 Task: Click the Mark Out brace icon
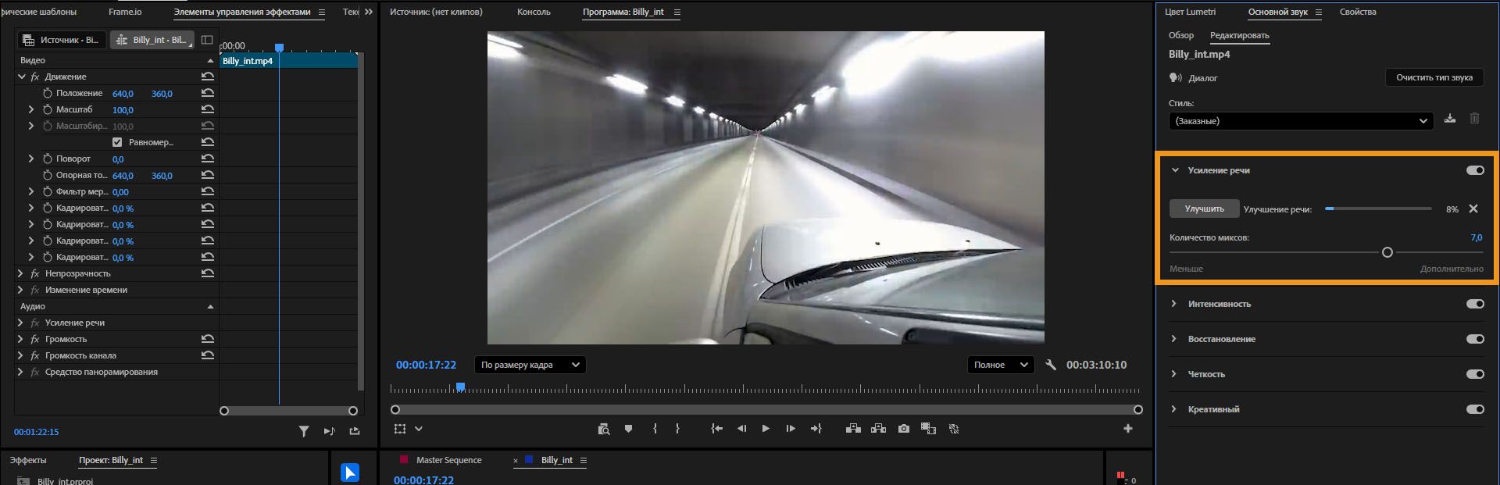[x=677, y=429]
